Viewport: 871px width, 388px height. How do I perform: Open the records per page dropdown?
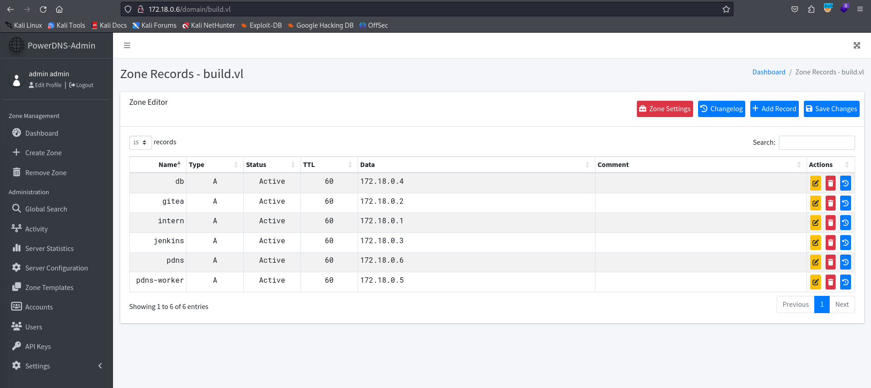(x=140, y=142)
